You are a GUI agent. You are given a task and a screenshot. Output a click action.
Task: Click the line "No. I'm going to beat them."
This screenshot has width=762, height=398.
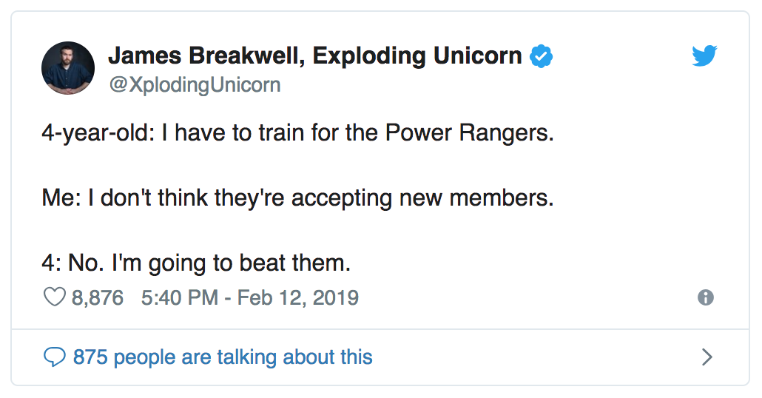pyautogui.click(x=209, y=263)
